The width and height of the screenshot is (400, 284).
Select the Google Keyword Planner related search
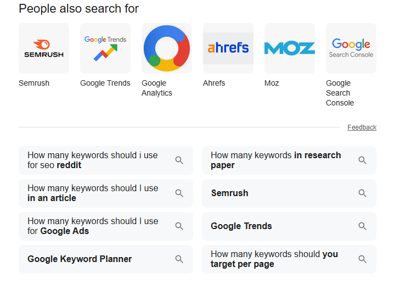tap(106, 259)
